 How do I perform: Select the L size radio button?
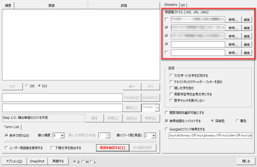(x=91, y=162)
